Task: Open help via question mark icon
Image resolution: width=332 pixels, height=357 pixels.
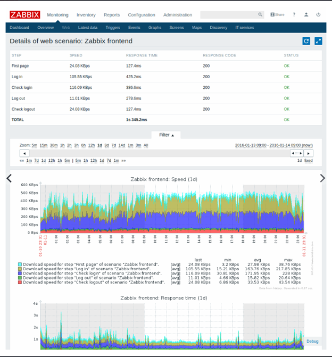Action: tap(294, 14)
